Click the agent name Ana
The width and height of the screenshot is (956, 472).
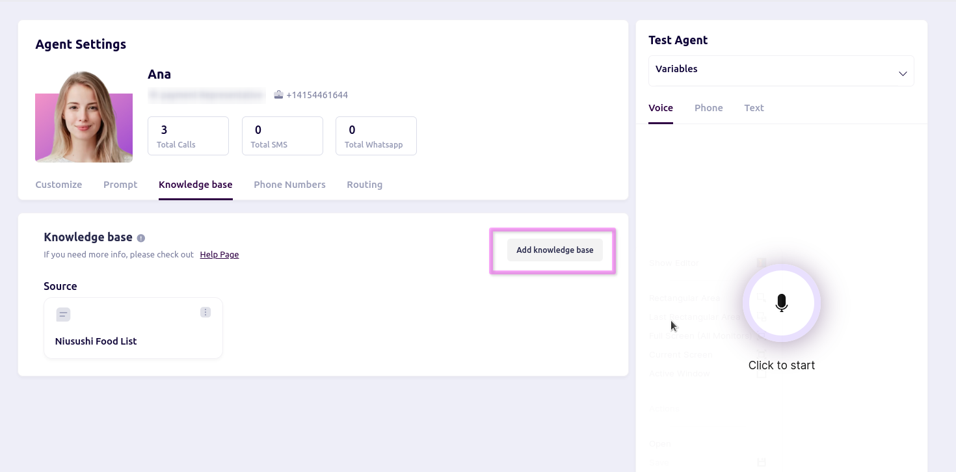pyautogui.click(x=159, y=74)
